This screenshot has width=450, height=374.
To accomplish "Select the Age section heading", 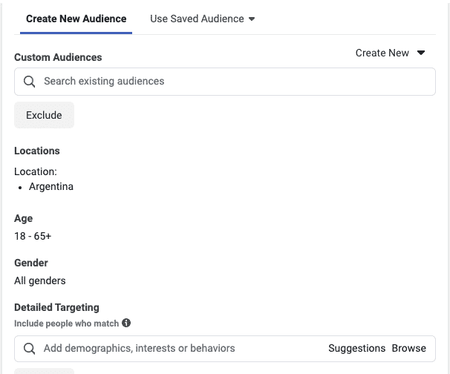I will 23,219.
